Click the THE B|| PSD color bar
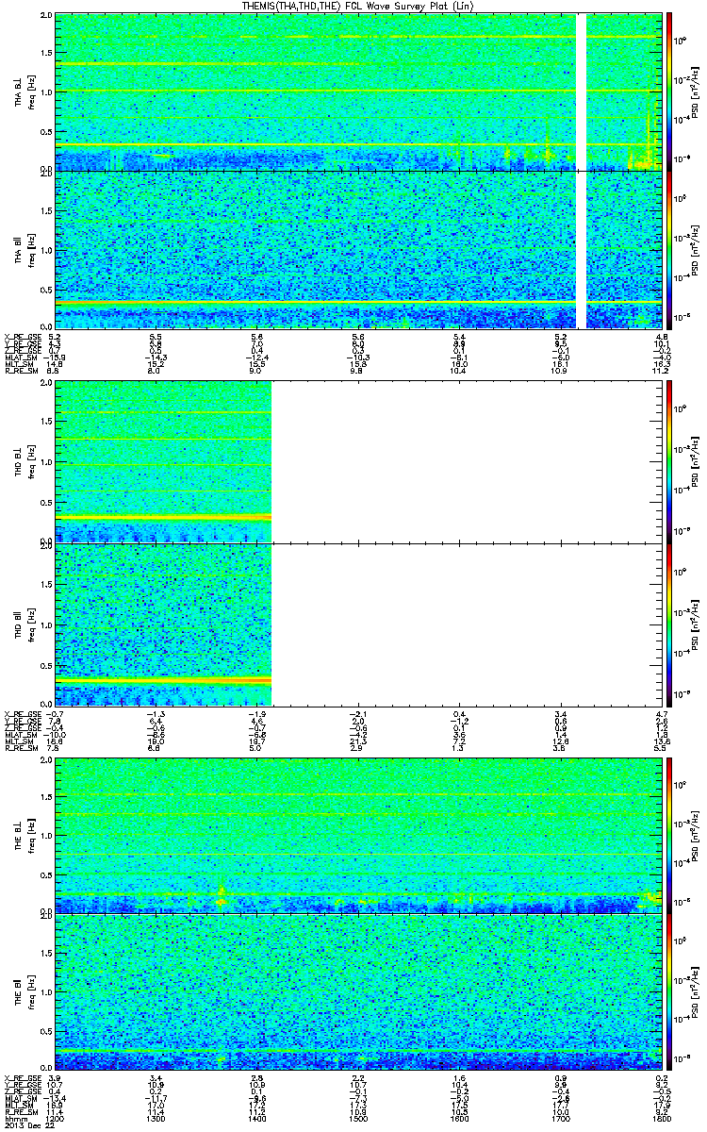The height and width of the screenshot is (1132, 707). (669, 992)
